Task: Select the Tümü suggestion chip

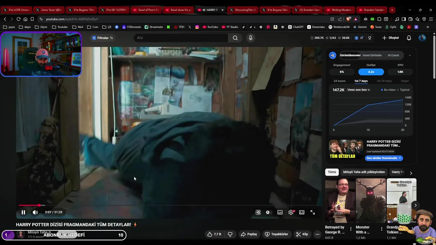Action: pos(332,172)
